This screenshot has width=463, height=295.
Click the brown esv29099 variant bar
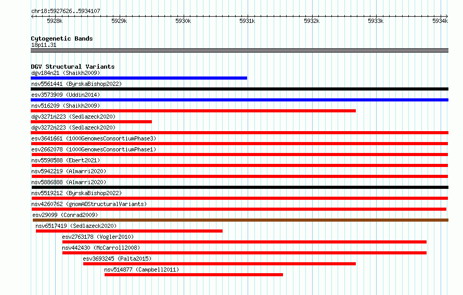(x=240, y=220)
